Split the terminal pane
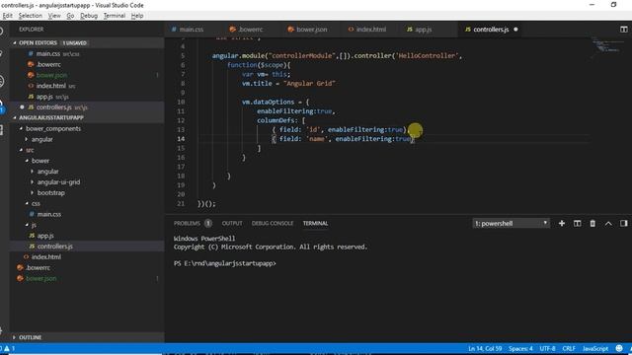632x355 pixels. tap(577, 224)
